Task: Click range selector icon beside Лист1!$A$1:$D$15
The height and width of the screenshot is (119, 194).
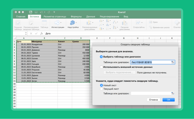Action: (x=173, y=62)
